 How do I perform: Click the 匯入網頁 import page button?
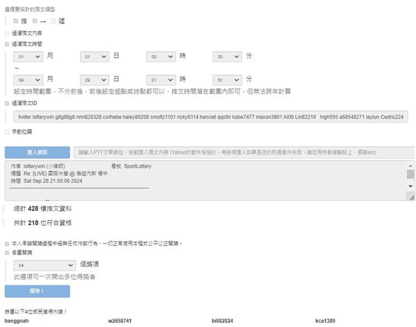tap(37, 152)
